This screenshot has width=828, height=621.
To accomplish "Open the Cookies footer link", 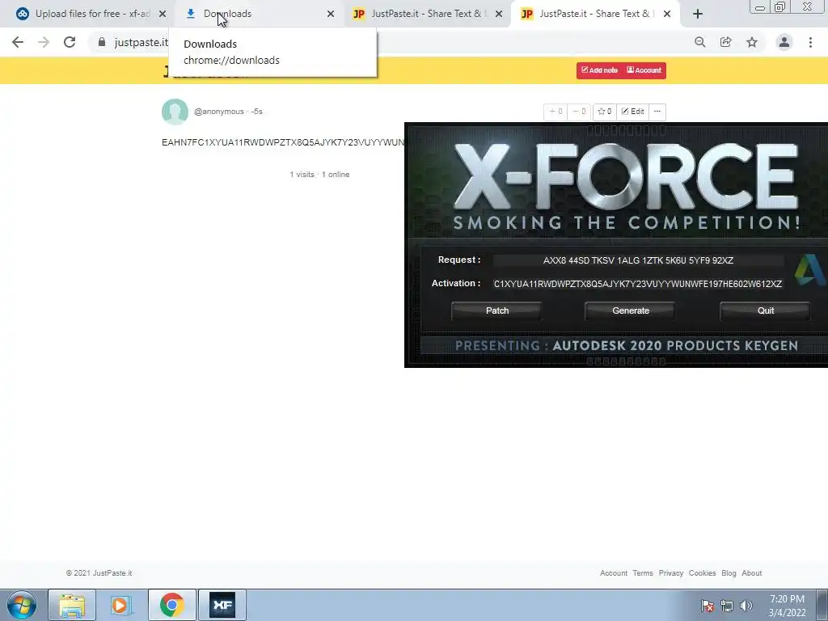I will (x=703, y=573).
